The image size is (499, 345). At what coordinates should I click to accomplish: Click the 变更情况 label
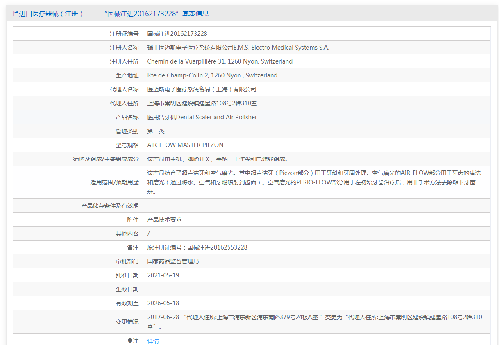click(127, 322)
